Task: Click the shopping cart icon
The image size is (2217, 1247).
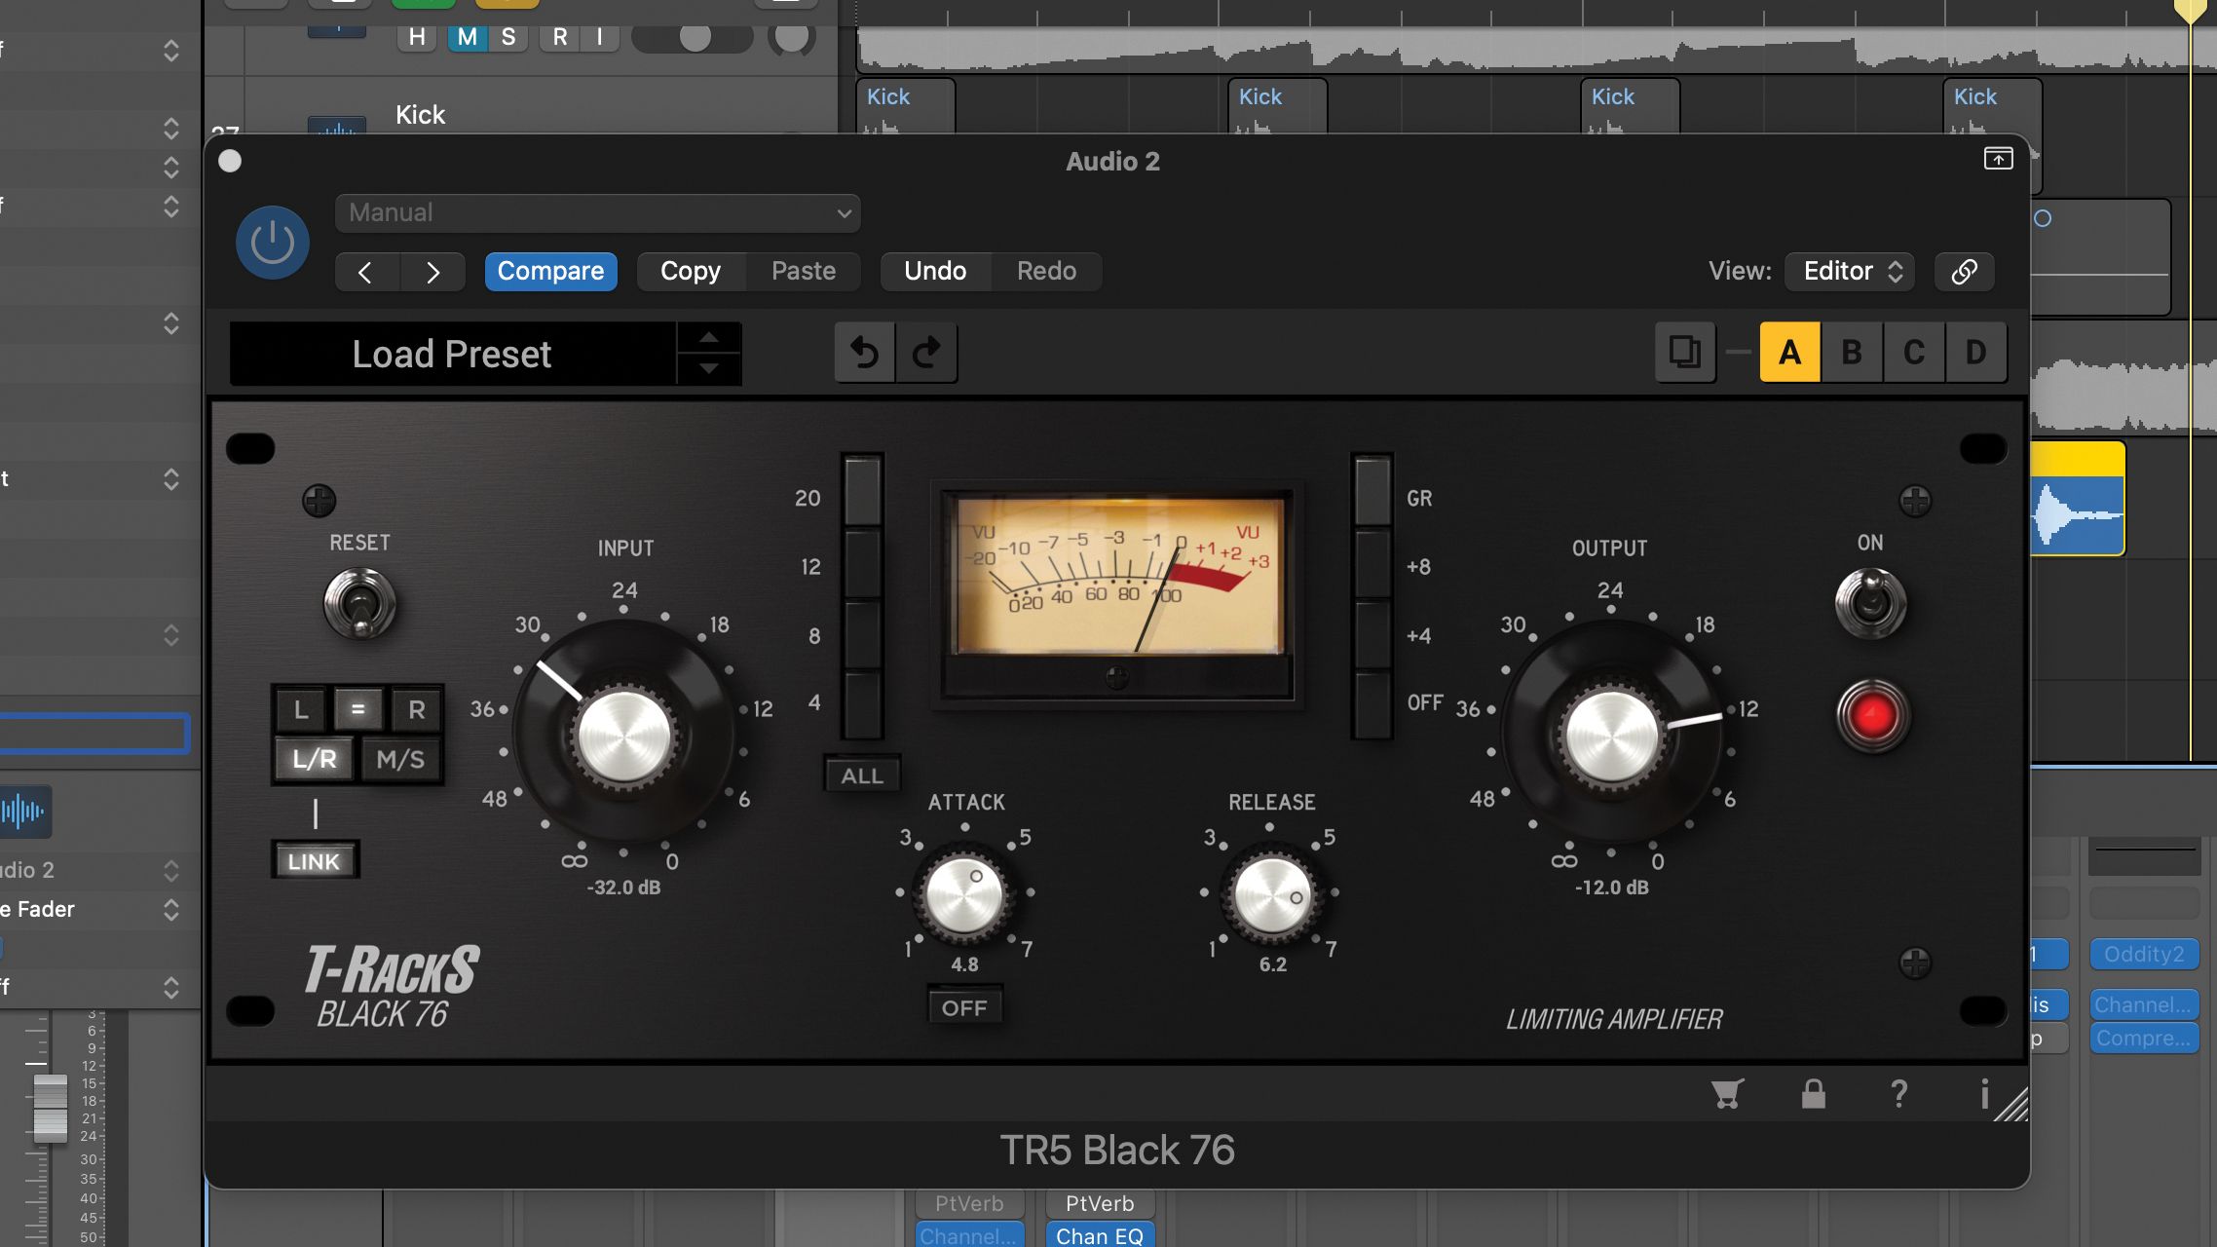Action: click(1727, 1094)
